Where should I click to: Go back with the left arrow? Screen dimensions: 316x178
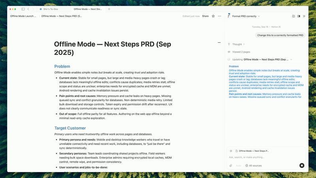pos(28,9)
